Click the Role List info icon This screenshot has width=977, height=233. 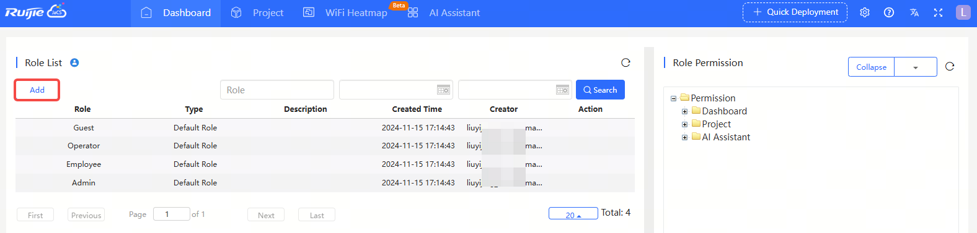pos(74,62)
